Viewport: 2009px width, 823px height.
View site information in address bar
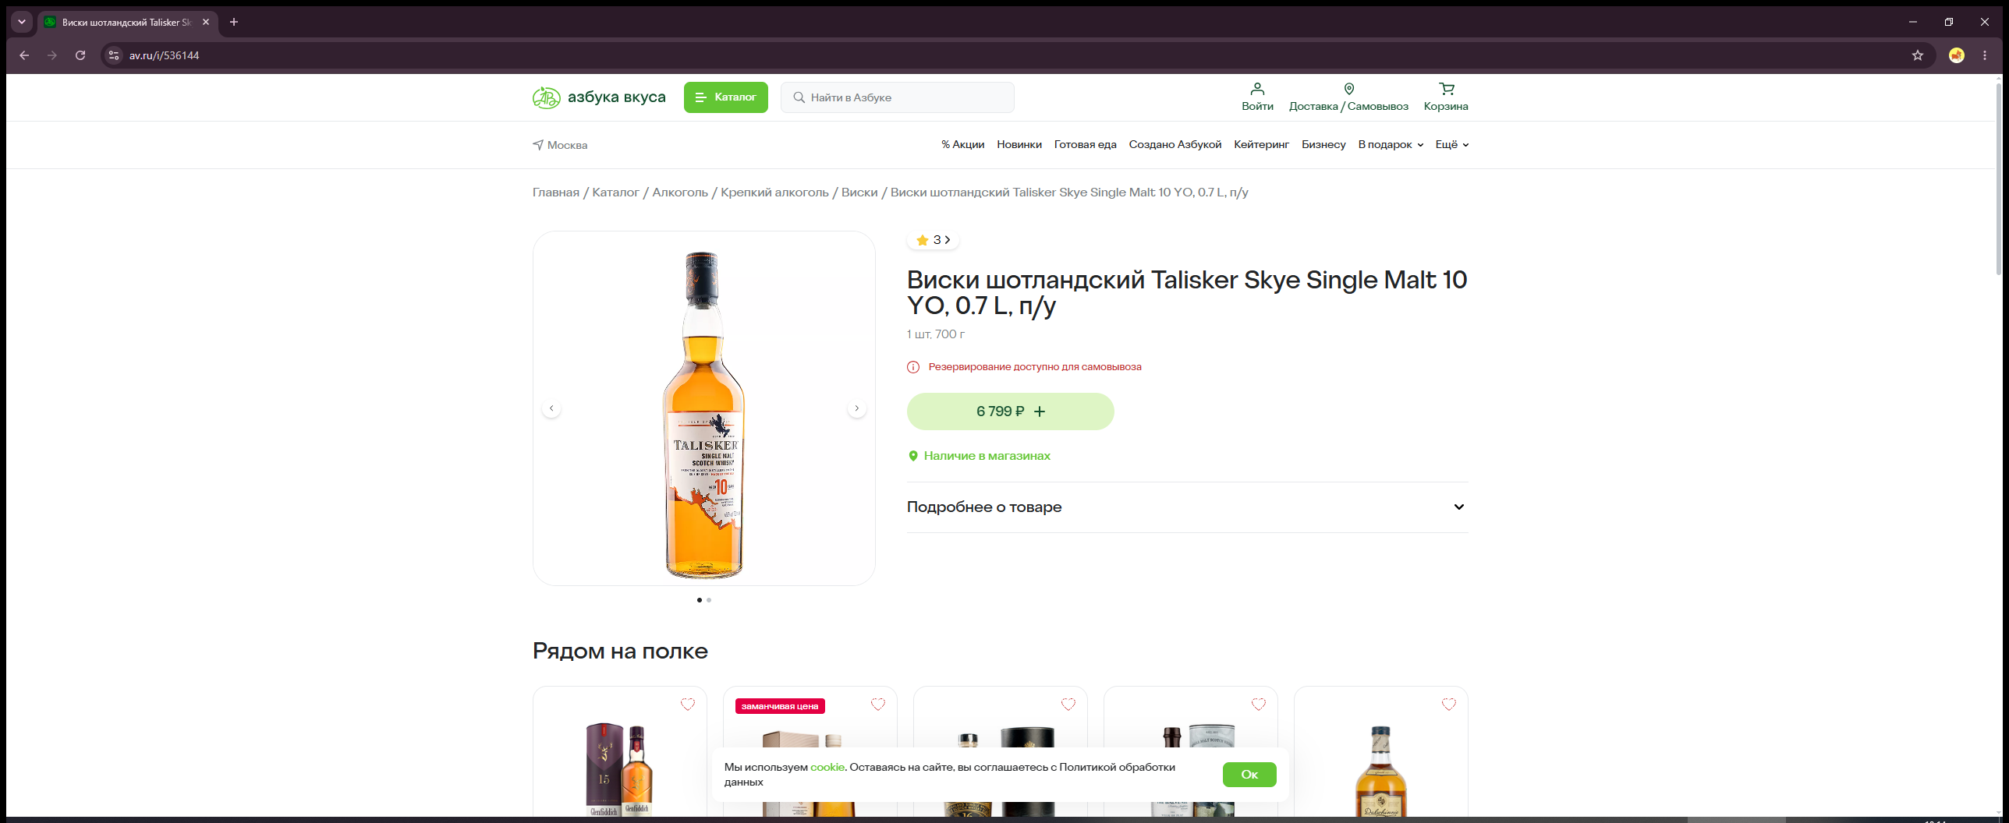[114, 55]
